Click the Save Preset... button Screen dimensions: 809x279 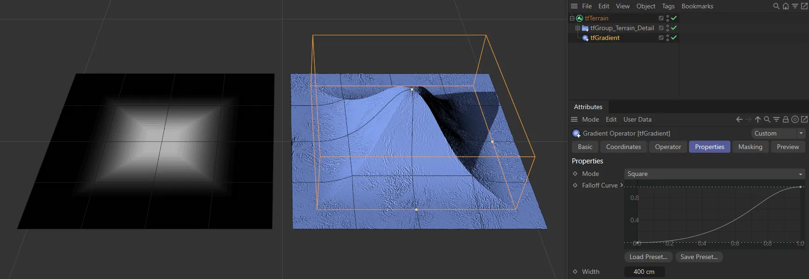(x=699, y=257)
